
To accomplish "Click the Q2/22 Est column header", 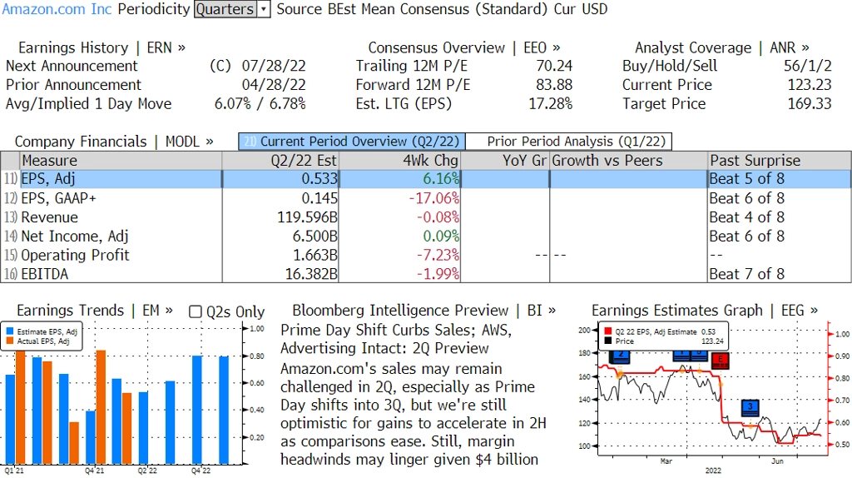I will [280, 161].
